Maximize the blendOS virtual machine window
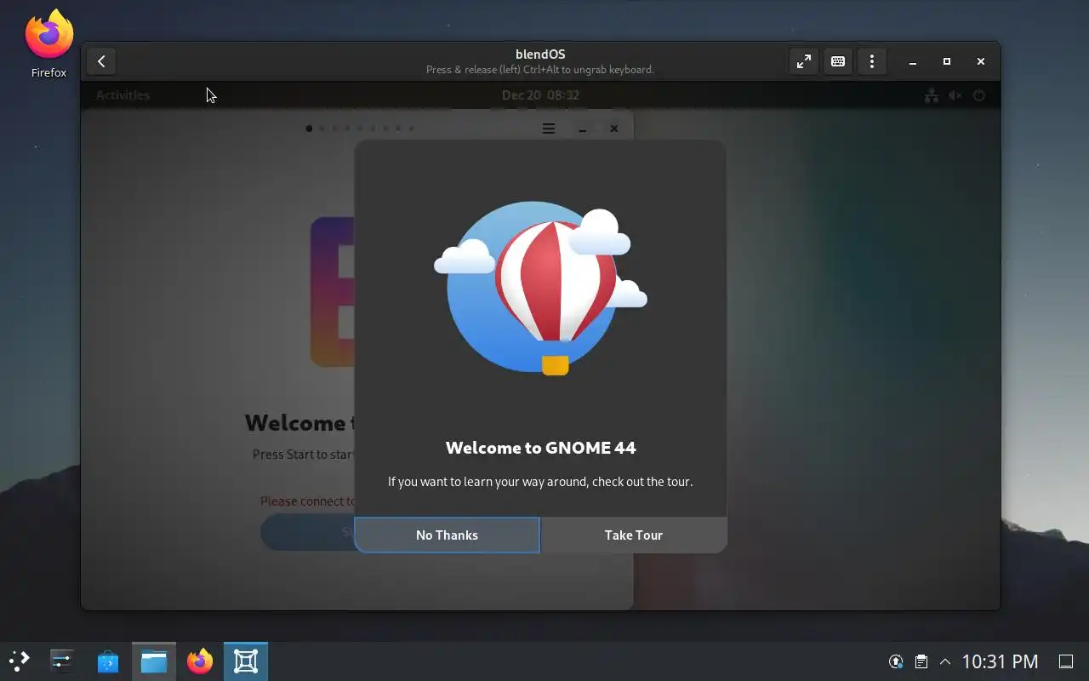 tap(947, 61)
